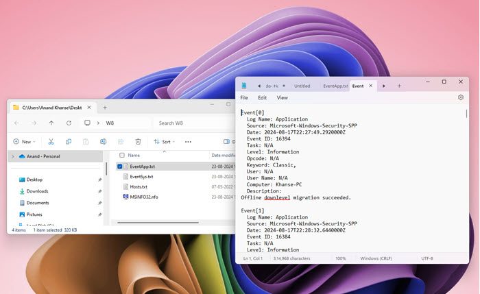Screen dimensions: 480x294
Task: Close the Event tab in Notepad
Action: tap(371, 86)
